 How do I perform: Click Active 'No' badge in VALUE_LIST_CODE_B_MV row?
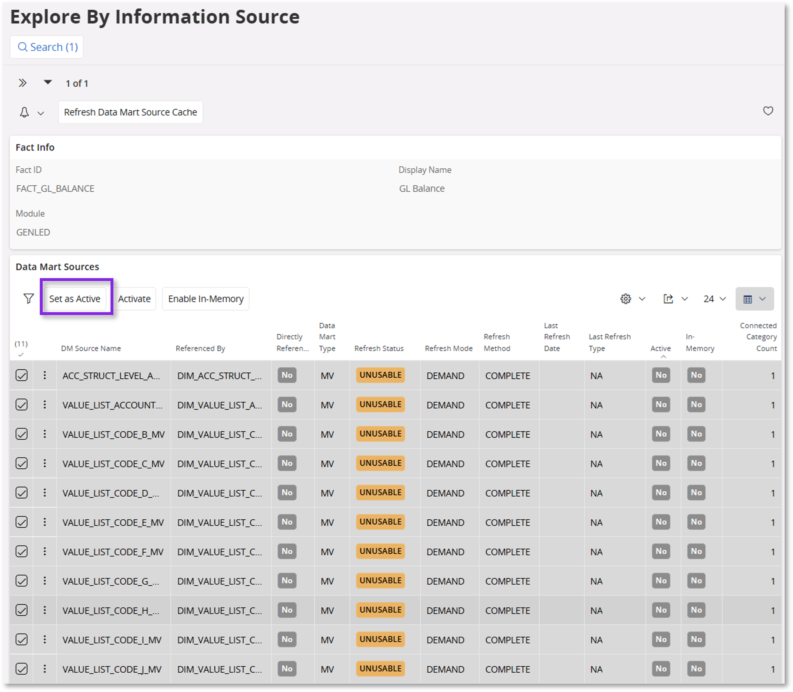pyautogui.click(x=661, y=434)
